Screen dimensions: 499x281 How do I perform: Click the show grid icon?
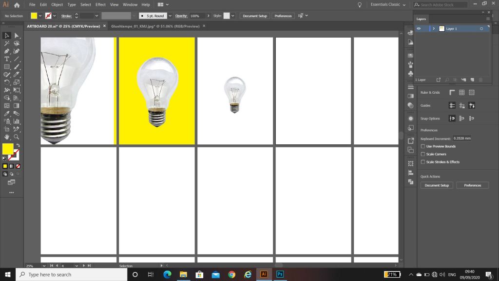click(461, 92)
